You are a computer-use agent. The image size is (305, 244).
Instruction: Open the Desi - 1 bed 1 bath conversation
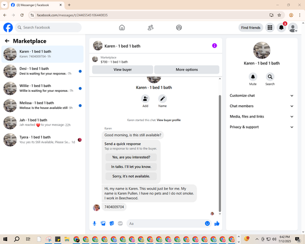click(43, 71)
